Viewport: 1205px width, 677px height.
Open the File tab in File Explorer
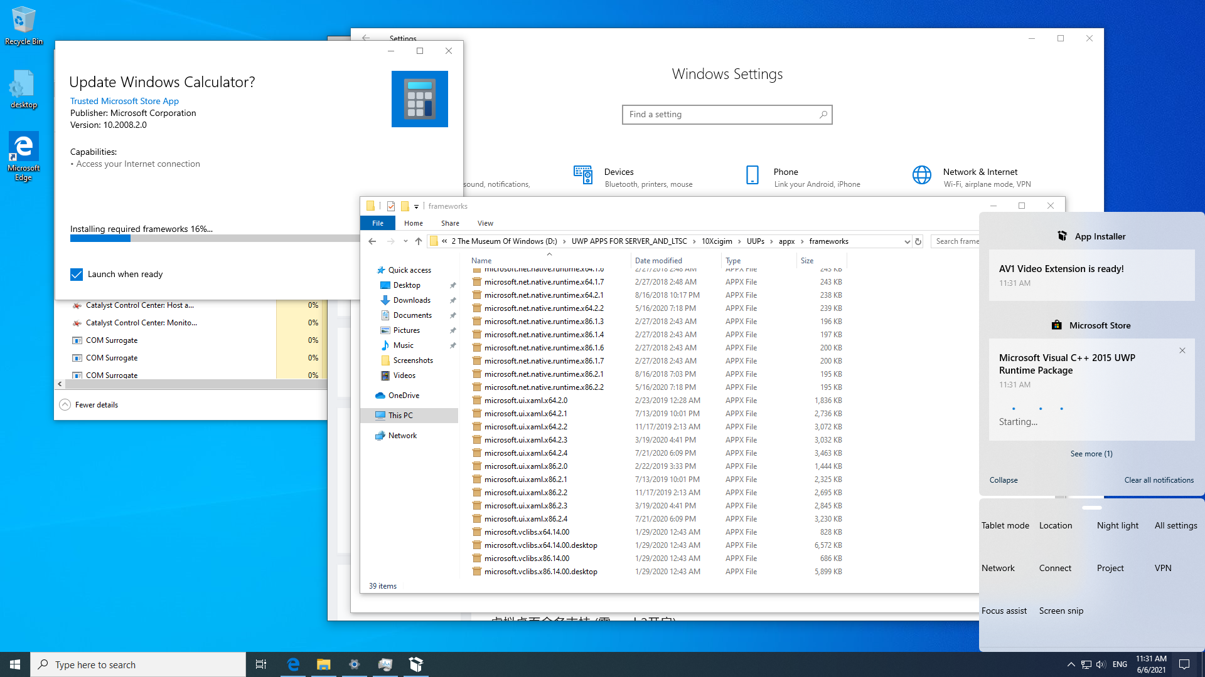378,223
